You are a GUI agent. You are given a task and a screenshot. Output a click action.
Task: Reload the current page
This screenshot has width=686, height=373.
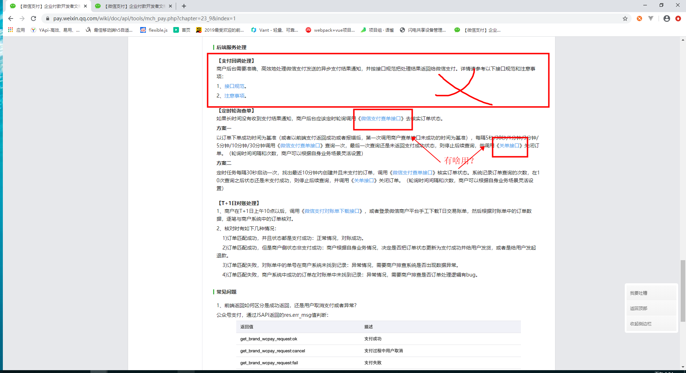pyautogui.click(x=33, y=19)
